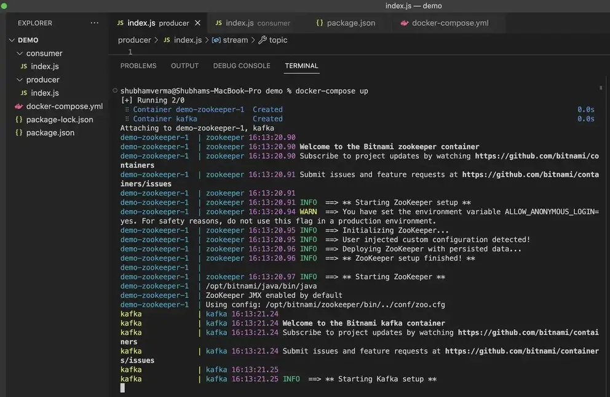Click the package.json braces icon in Explorer
Image resolution: width=610 pixels, height=397 pixels.
point(18,133)
